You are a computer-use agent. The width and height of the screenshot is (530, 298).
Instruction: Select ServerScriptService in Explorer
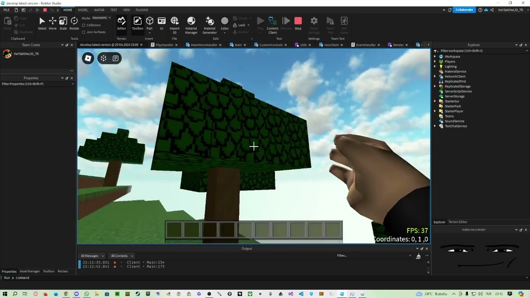click(x=458, y=91)
